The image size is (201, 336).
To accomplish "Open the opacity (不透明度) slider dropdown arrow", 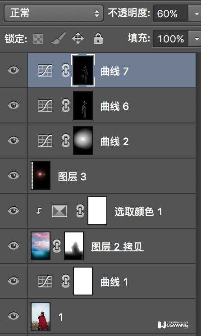I will (x=196, y=14).
